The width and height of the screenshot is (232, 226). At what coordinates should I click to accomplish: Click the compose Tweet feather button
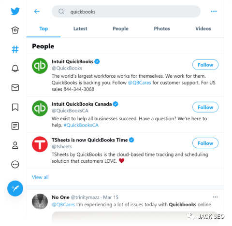[15, 188]
